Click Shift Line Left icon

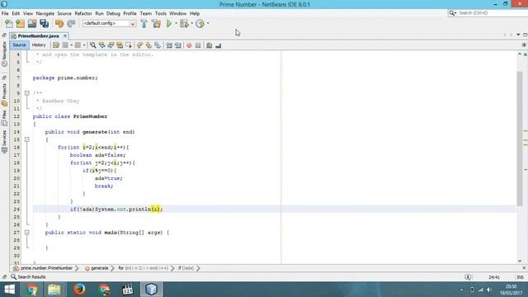pos(168,45)
